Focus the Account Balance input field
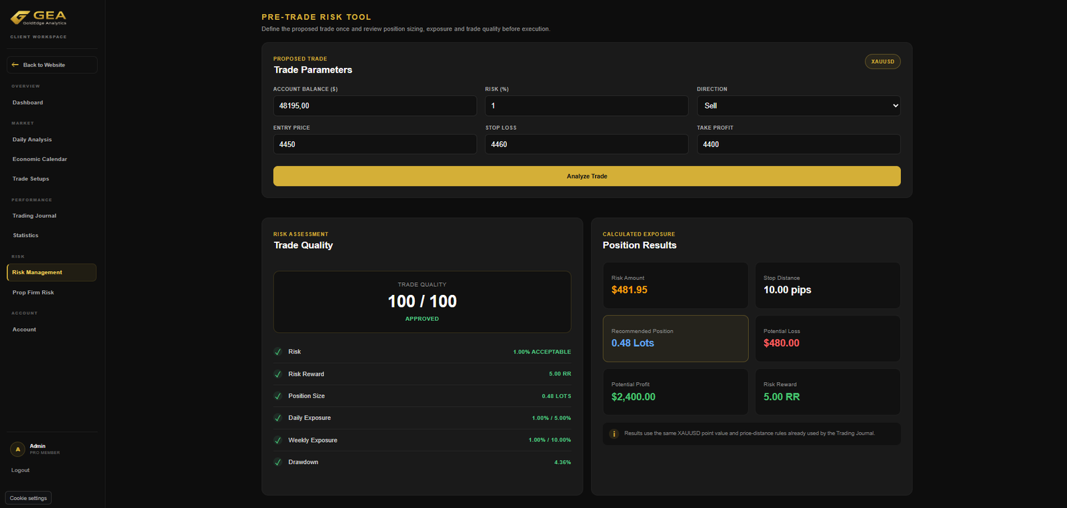Viewport: 1067px width, 508px height. coord(375,106)
